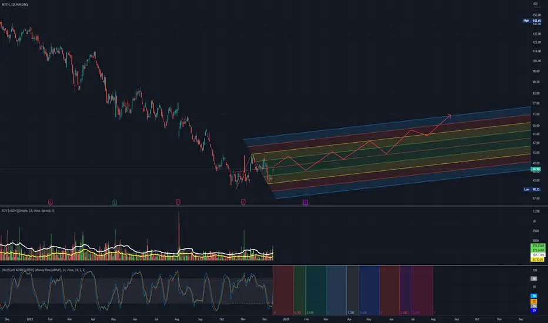The image size is (548, 323).
Task: Click the 2022 label on the time axis
Action: point(30,319)
